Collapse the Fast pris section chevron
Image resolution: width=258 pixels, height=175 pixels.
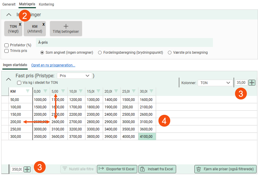(9, 79)
